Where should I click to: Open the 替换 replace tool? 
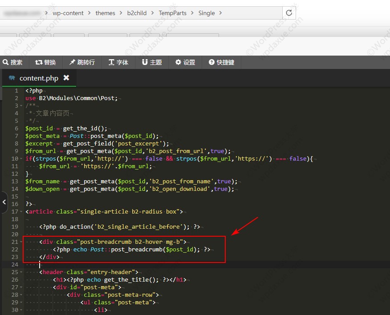tap(45, 62)
